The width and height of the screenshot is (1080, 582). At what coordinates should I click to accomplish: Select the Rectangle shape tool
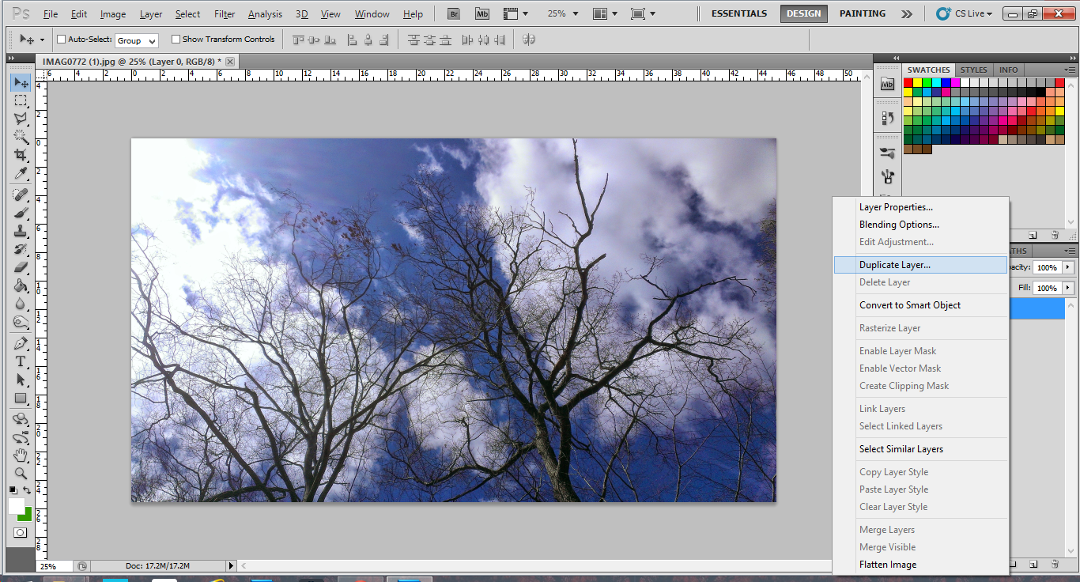click(21, 399)
